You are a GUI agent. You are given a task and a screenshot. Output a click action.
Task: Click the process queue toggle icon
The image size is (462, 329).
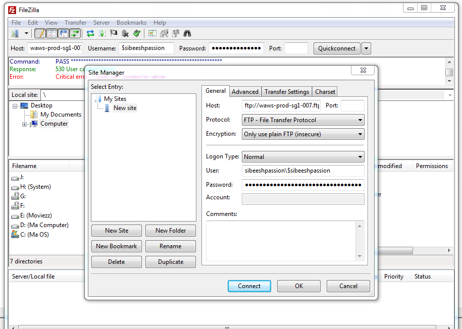[x=102, y=34]
